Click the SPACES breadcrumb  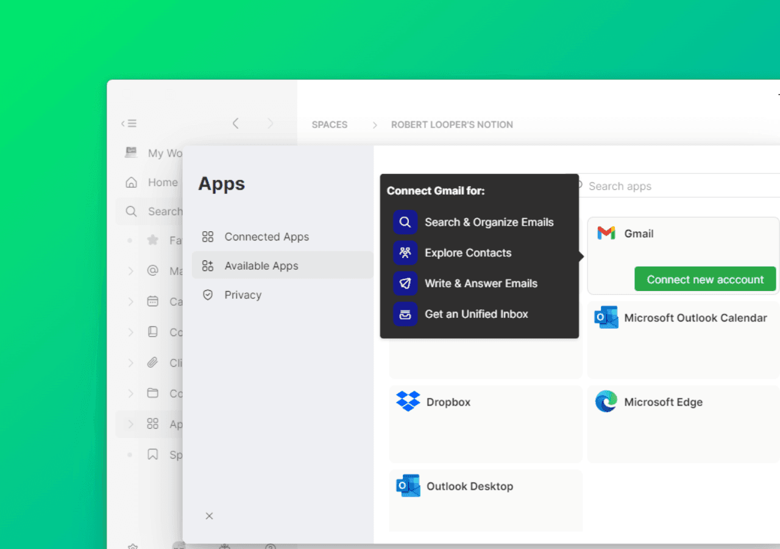coord(330,124)
